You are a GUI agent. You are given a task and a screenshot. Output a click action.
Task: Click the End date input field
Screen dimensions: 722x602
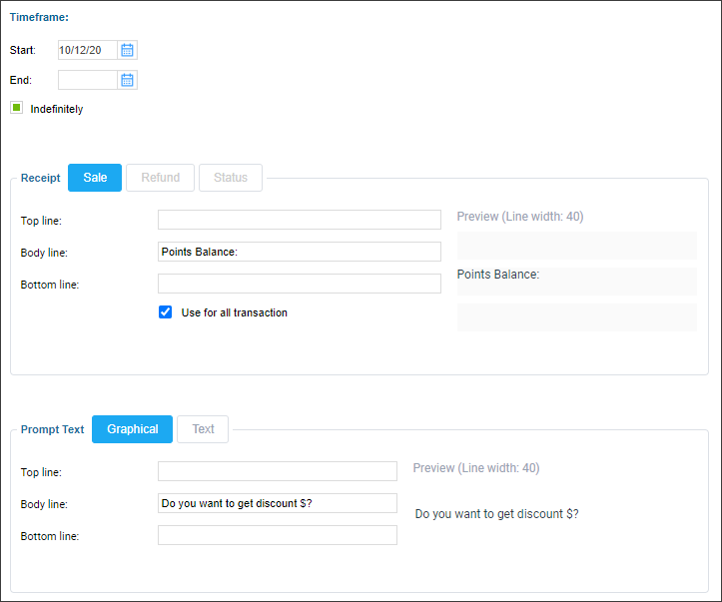click(88, 80)
